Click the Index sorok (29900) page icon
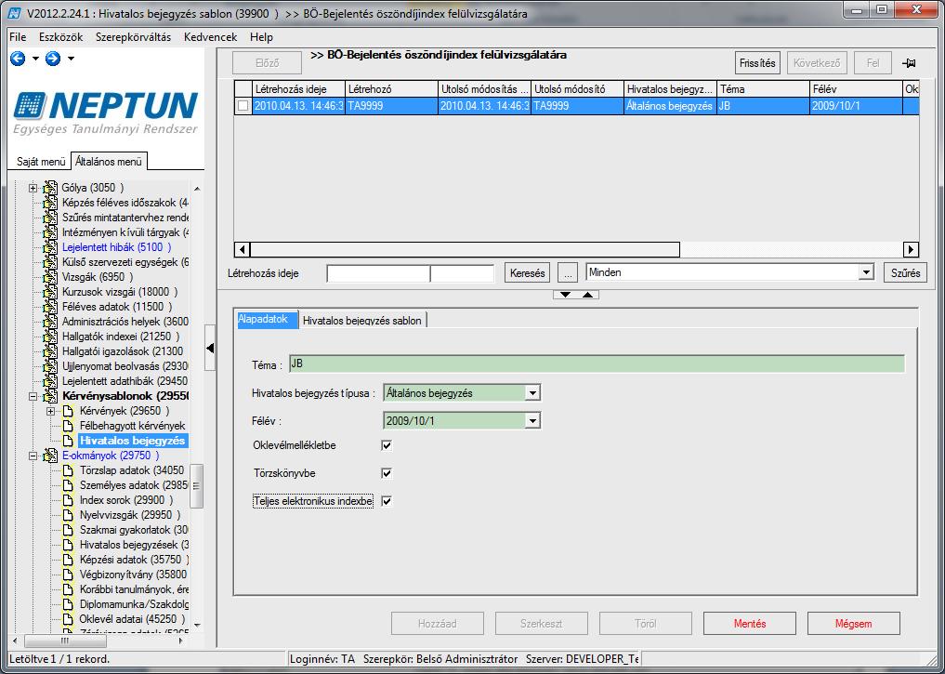This screenshot has height=674, width=945. [68, 500]
